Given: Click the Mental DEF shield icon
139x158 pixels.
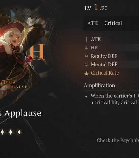Looking at the screenshot, I should coord(86,65).
